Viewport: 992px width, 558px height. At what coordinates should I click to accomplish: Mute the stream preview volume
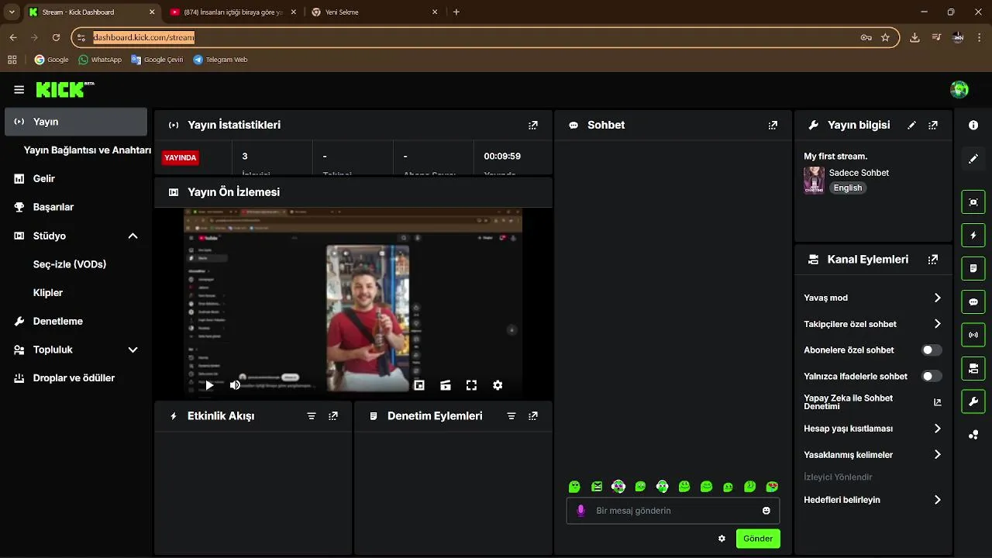click(235, 385)
